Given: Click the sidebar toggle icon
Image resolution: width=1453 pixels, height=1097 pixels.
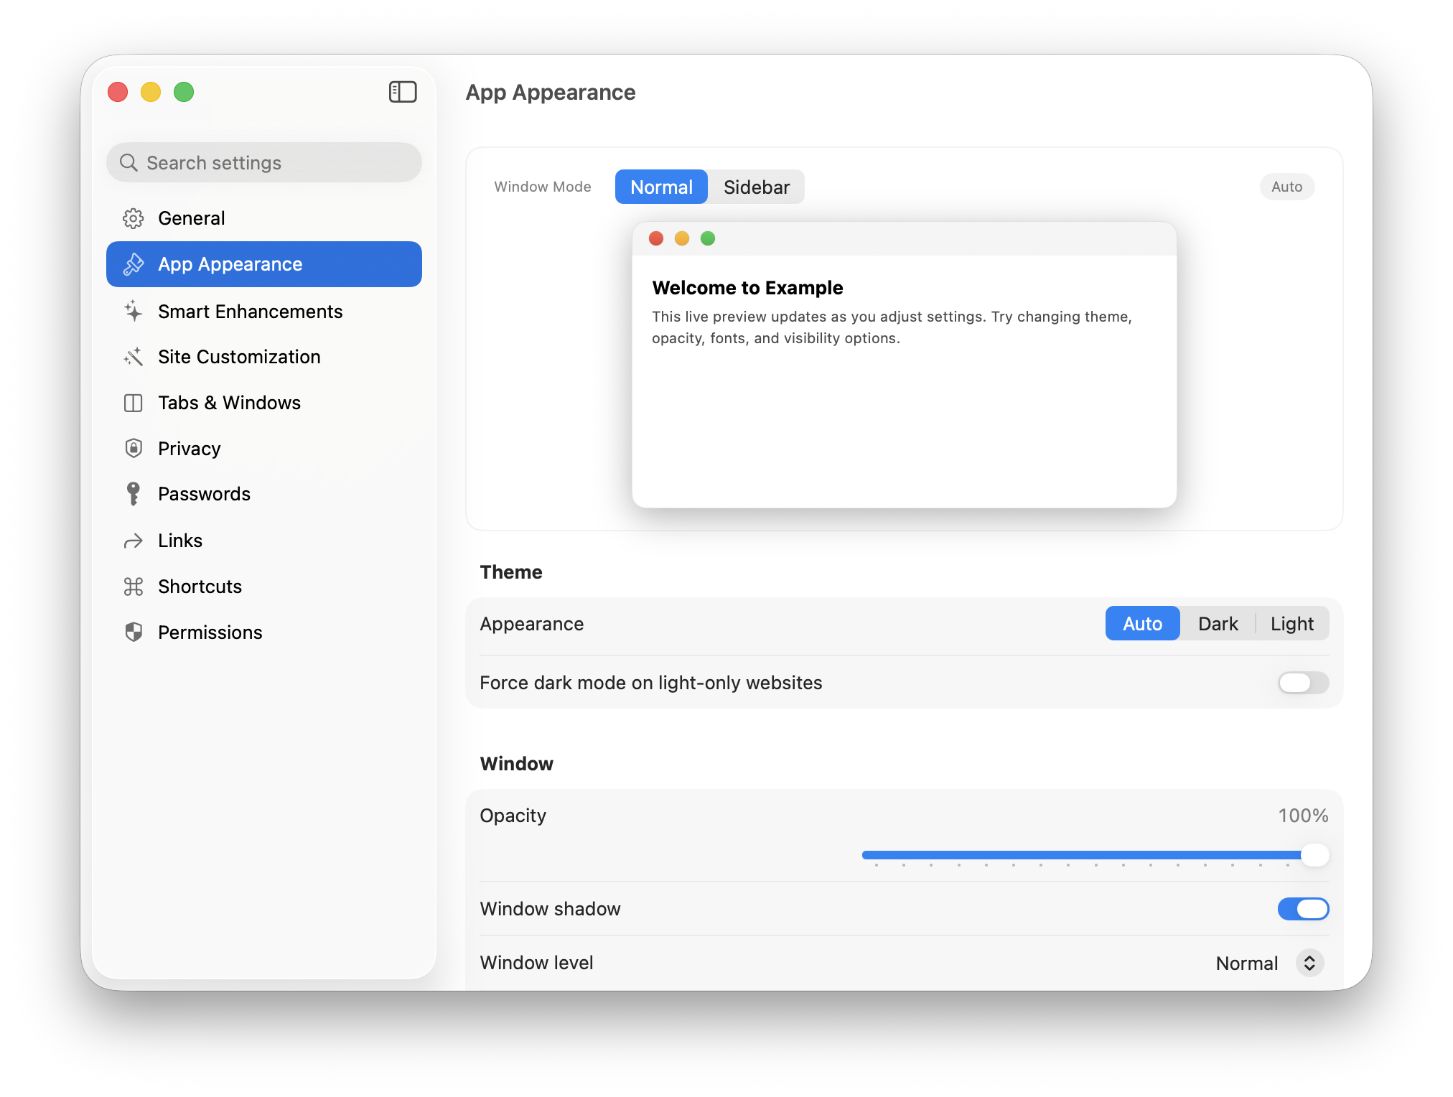Looking at the screenshot, I should tap(403, 92).
